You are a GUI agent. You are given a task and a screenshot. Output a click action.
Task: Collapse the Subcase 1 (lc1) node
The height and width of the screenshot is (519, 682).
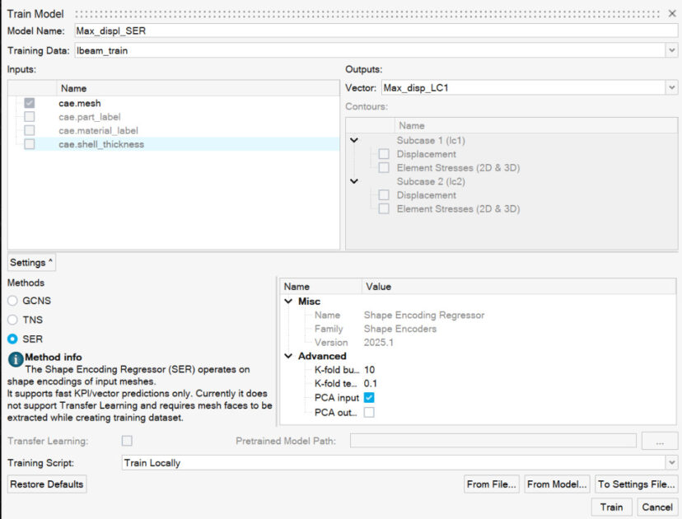354,141
